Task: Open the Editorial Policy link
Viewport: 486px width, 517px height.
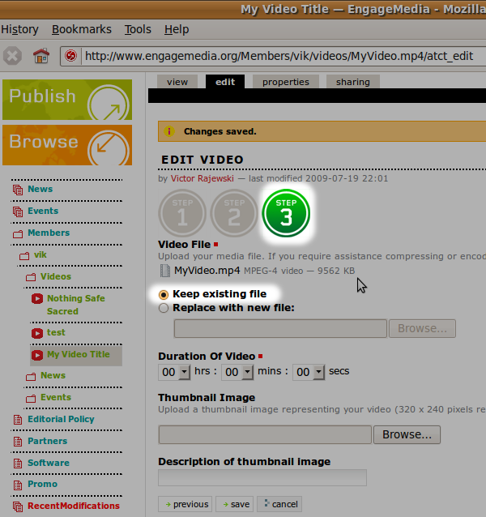Action: tap(61, 419)
